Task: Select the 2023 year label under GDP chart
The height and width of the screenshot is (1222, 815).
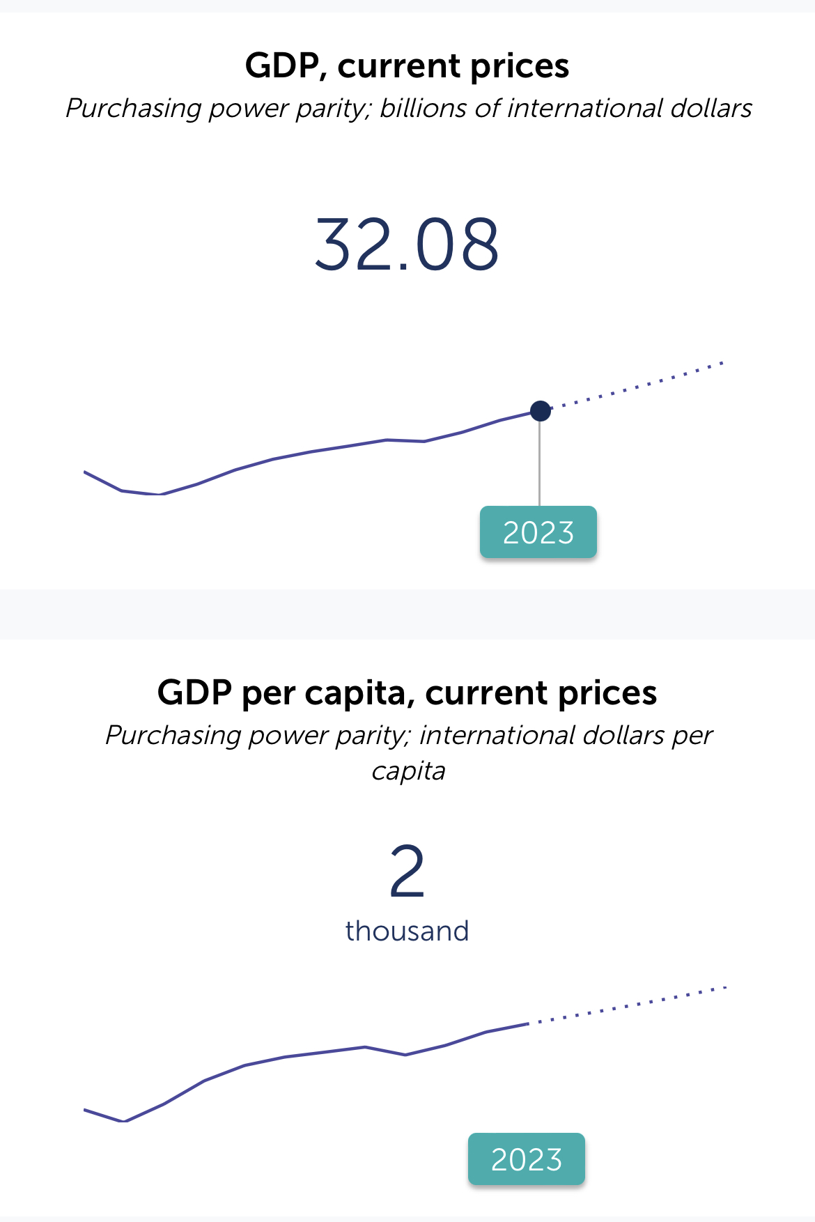Action: tap(538, 532)
